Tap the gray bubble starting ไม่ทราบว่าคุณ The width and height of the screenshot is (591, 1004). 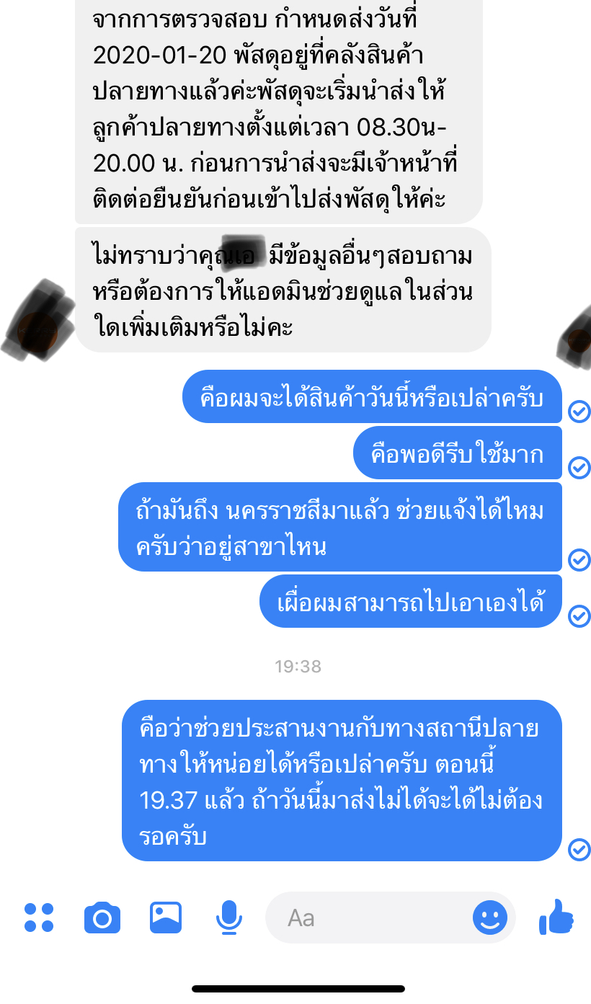pyautogui.click(x=283, y=290)
